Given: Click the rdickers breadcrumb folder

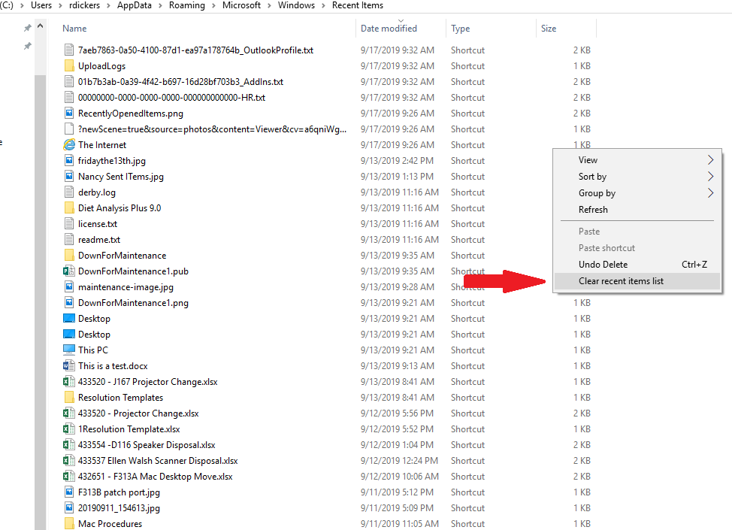Looking at the screenshot, I should pos(84,5).
